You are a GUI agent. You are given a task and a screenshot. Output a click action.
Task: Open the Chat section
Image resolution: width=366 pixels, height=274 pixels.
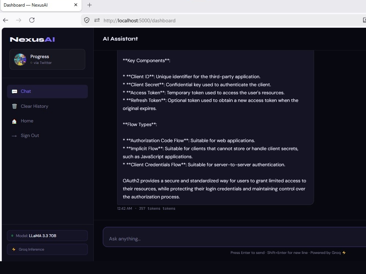47,91
